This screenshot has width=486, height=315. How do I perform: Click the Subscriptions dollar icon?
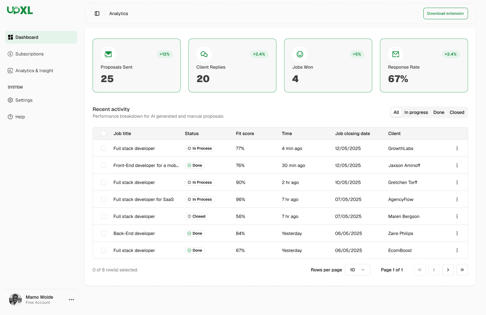pos(10,54)
